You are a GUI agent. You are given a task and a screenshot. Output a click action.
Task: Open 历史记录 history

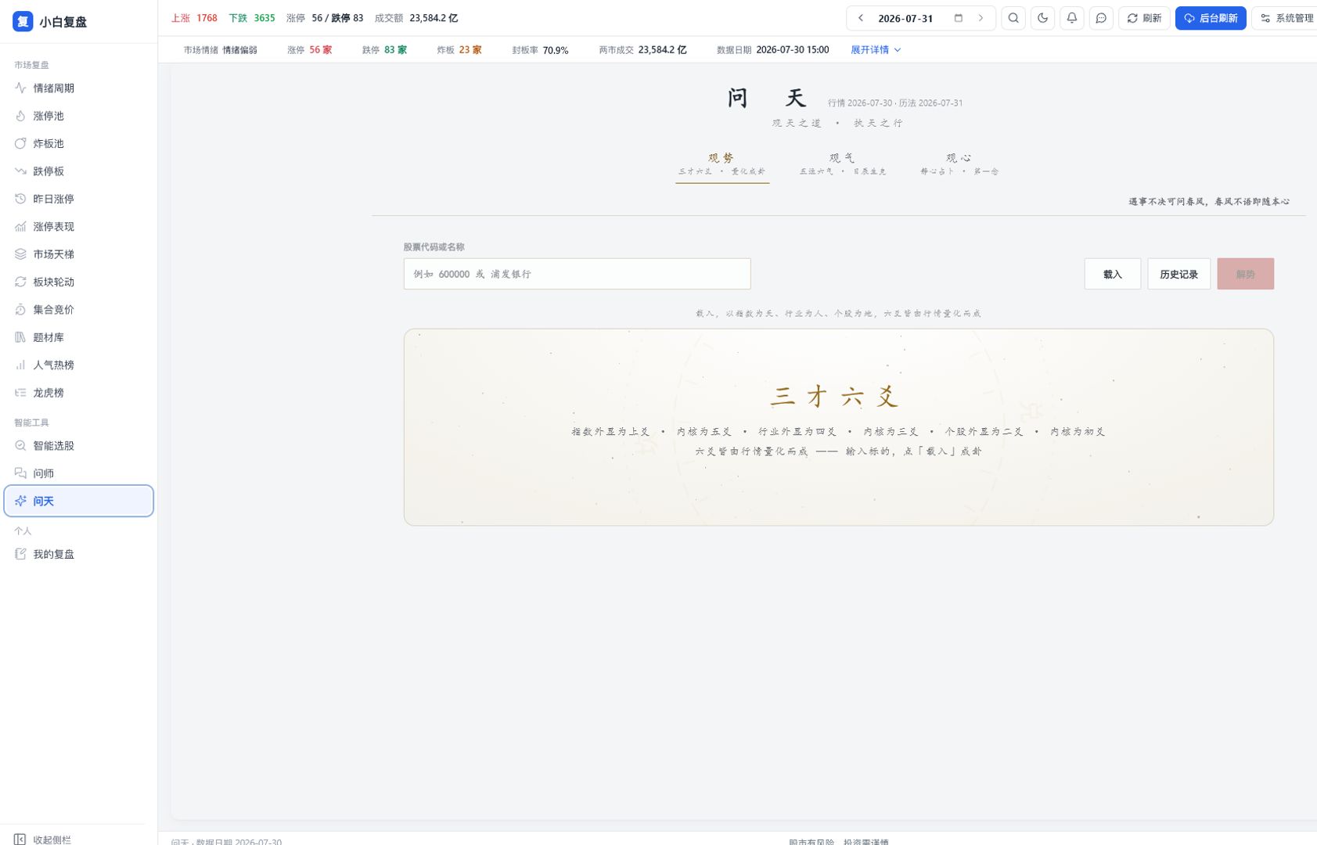[x=1178, y=274]
